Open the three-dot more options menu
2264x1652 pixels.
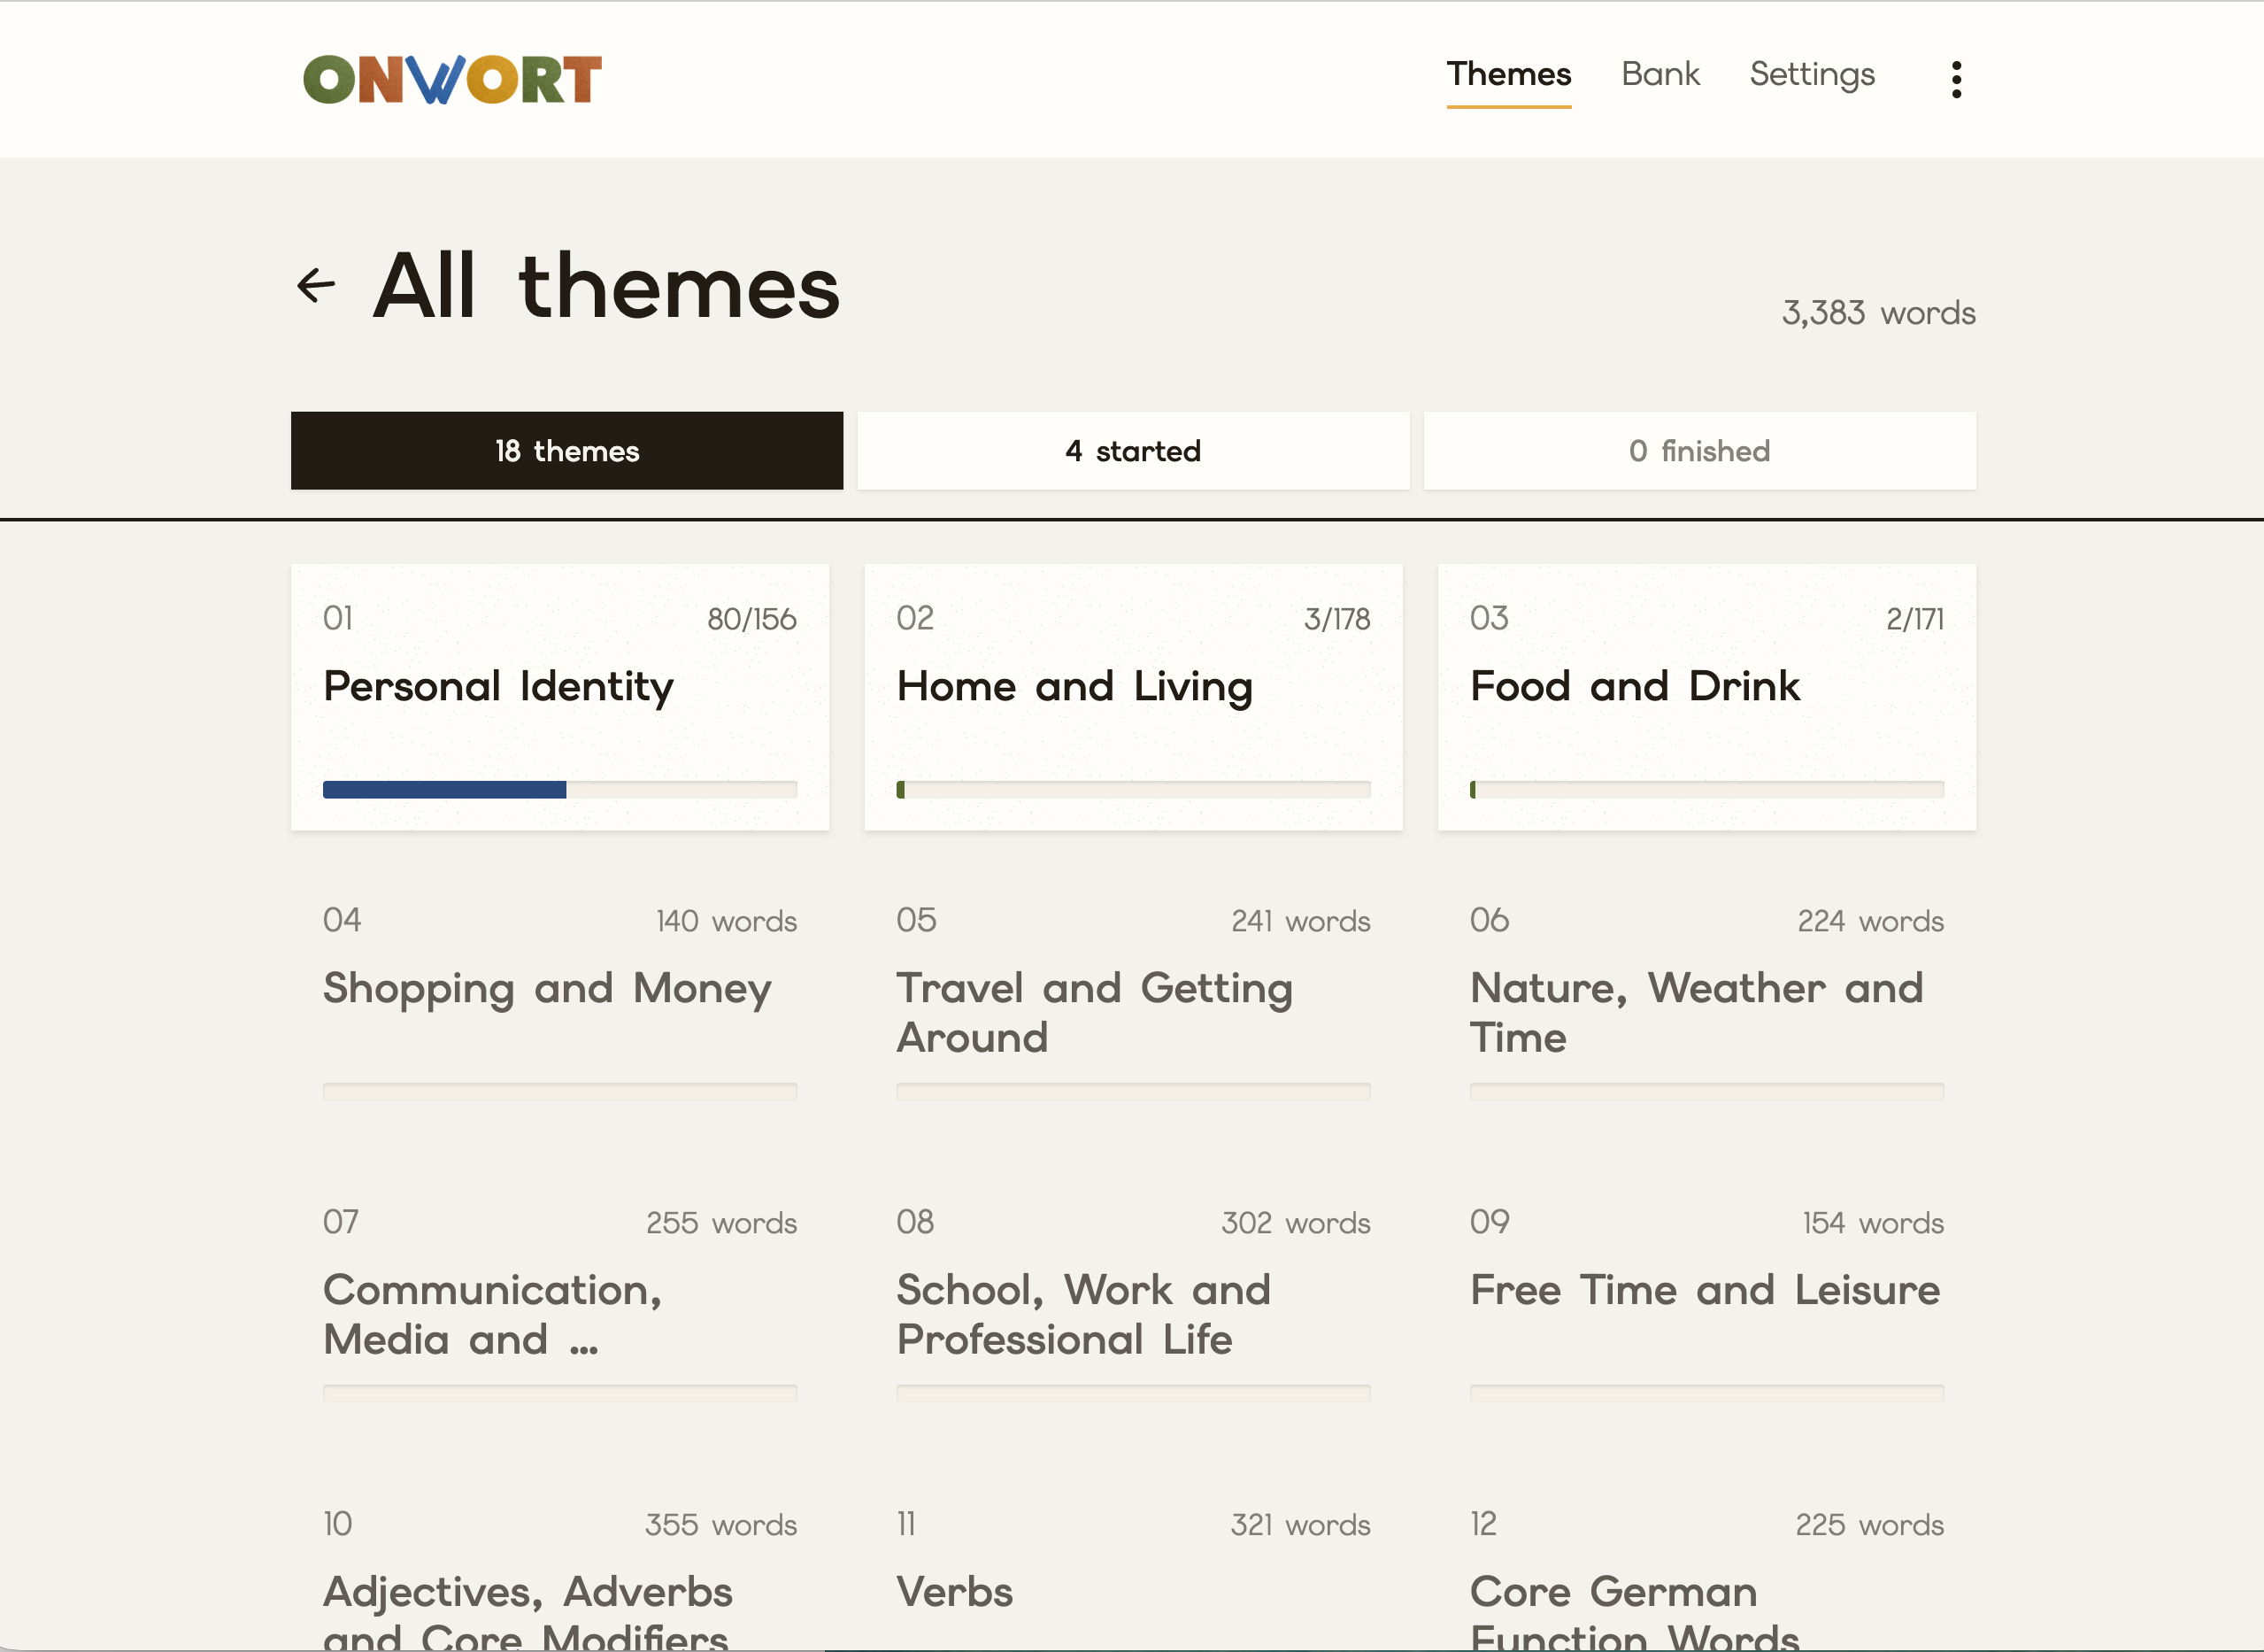pyautogui.click(x=1956, y=79)
